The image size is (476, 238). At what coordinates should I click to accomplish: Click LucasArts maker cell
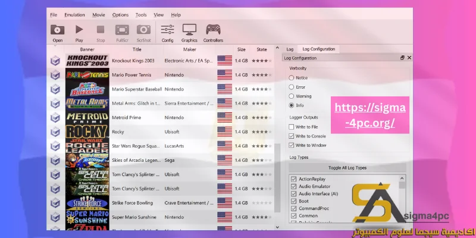[x=174, y=146]
